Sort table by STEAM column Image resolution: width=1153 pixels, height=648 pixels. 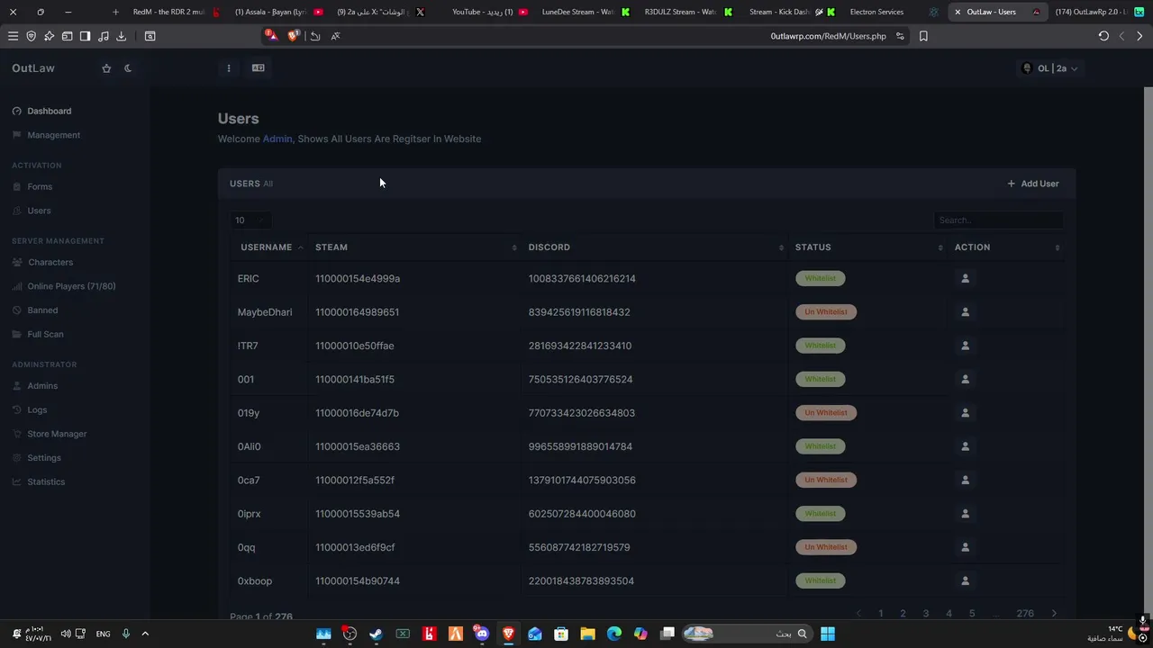tap(416, 247)
